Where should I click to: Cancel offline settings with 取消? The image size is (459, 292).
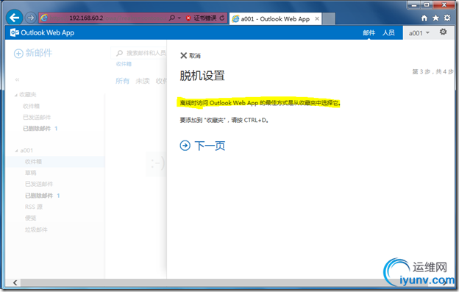pyautogui.click(x=195, y=56)
